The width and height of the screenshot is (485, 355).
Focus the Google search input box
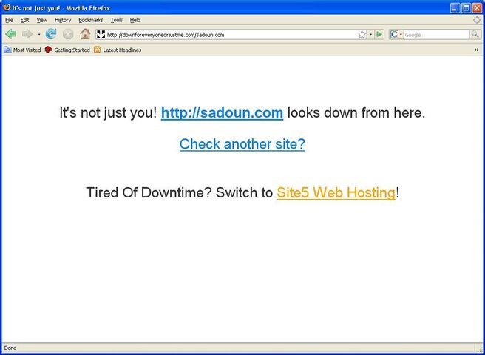tap(436, 35)
